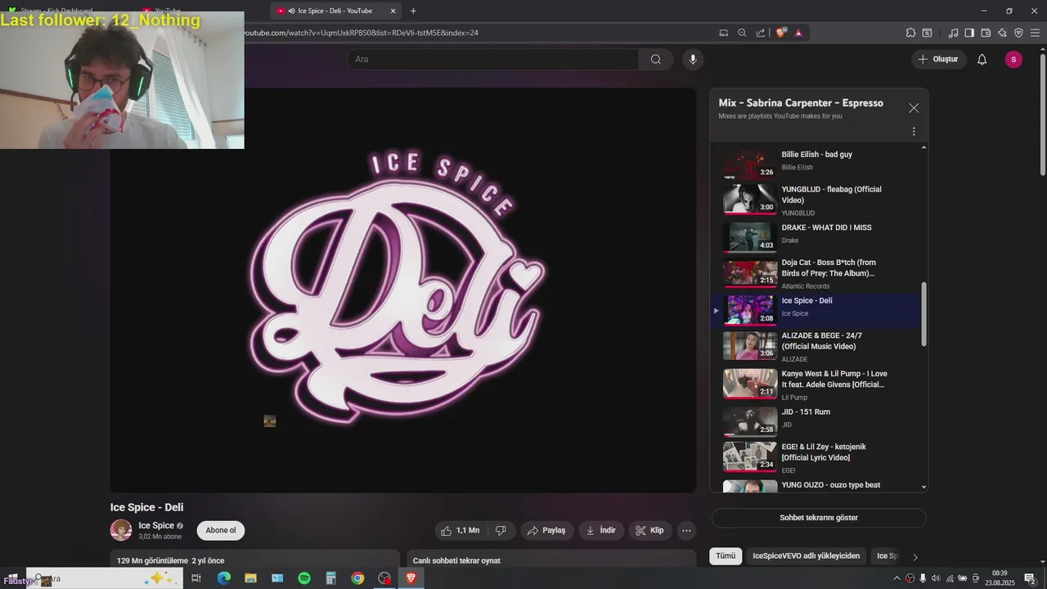
Task: Select IceSpiceVEVO adlı yükleyiciden chip
Action: [807, 555]
